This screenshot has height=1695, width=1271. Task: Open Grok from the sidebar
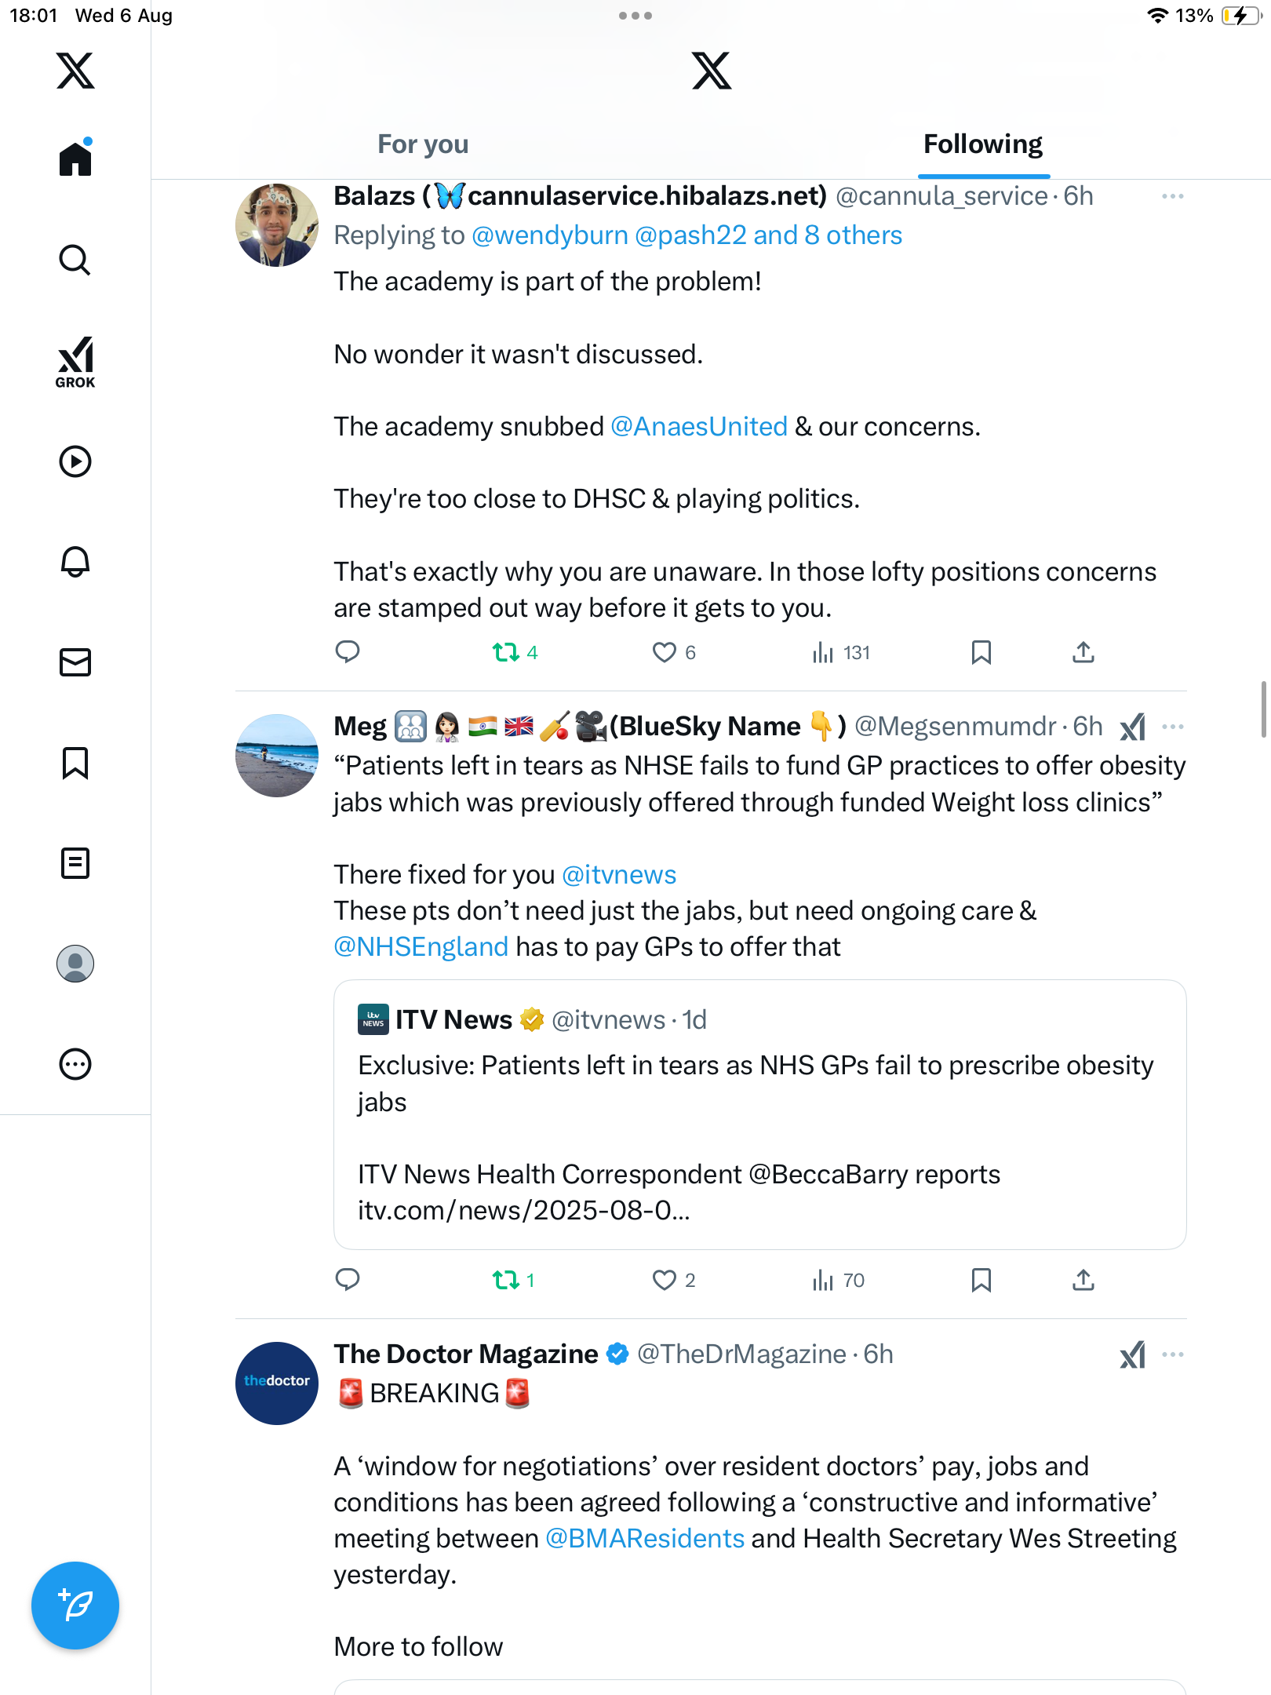(75, 363)
